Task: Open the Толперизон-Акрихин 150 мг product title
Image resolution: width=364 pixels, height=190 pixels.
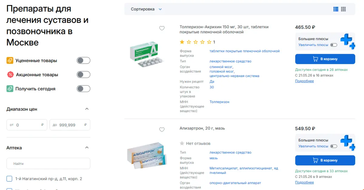Action: [224, 29]
